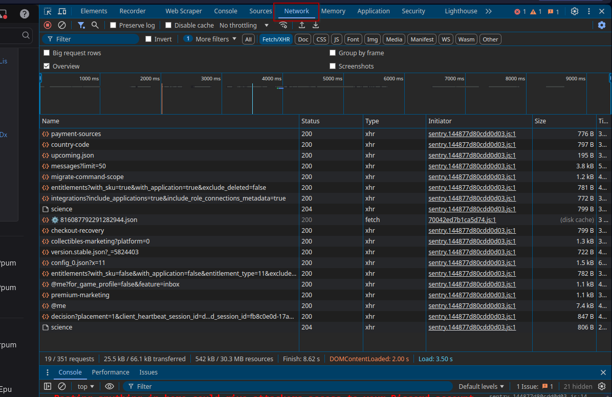Viewport: 612px width, 397px height.
Task: Click the stop recording network log icon
Action: (48, 25)
